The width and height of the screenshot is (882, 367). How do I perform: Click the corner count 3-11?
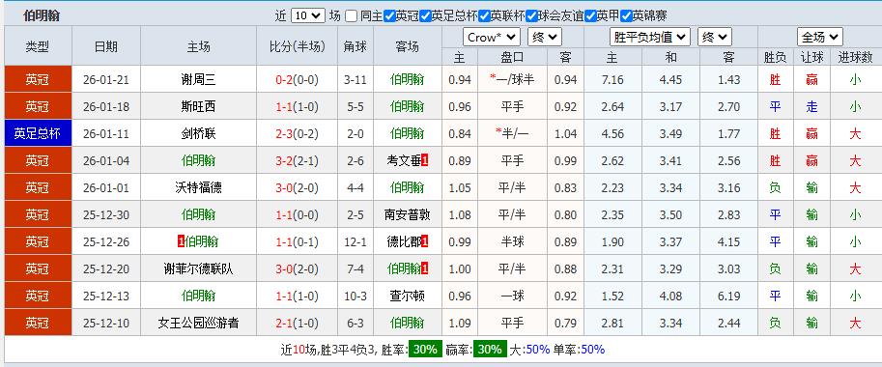point(355,80)
